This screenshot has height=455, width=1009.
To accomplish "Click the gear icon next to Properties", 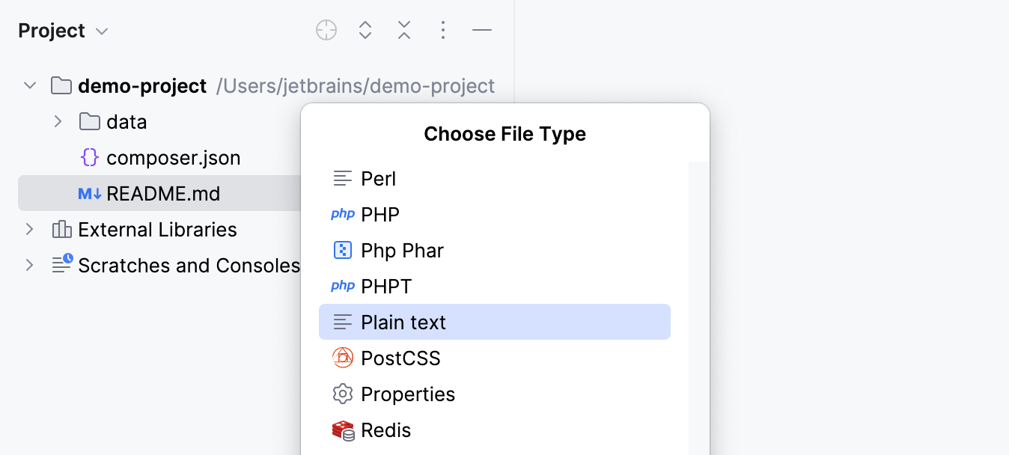I will tap(342, 394).
